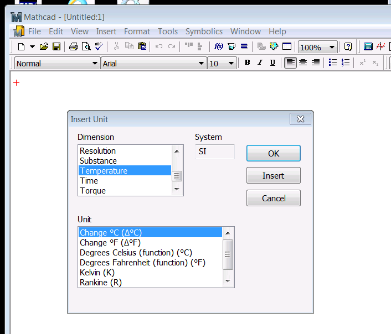Toggle Italic formatting
The width and height of the screenshot is (391, 334).
[260, 62]
